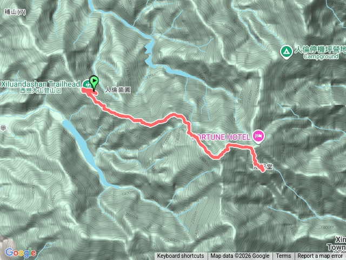This screenshot has height=260, width=346.
Task: Open the Terms link
Action: click(x=283, y=256)
